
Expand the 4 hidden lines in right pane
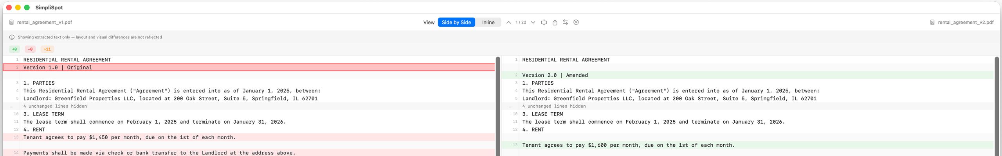click(x=554, y=106)
